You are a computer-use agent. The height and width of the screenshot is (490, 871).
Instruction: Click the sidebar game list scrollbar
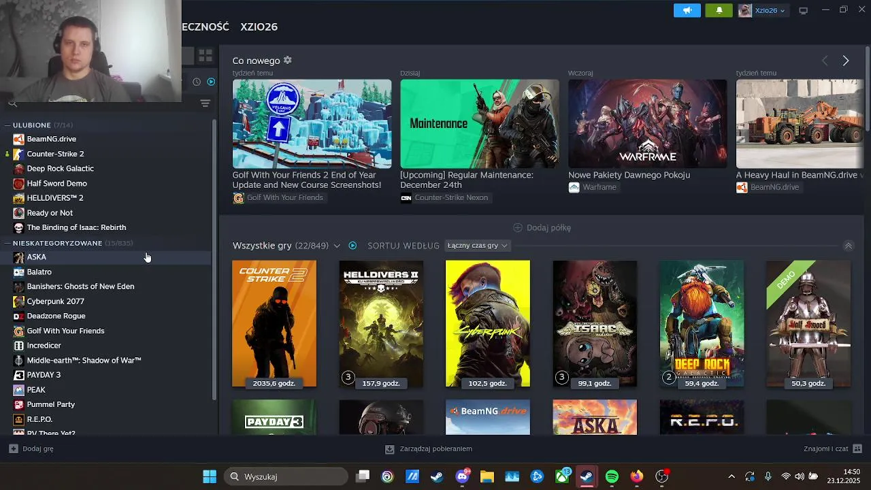[x=215, y=259]
